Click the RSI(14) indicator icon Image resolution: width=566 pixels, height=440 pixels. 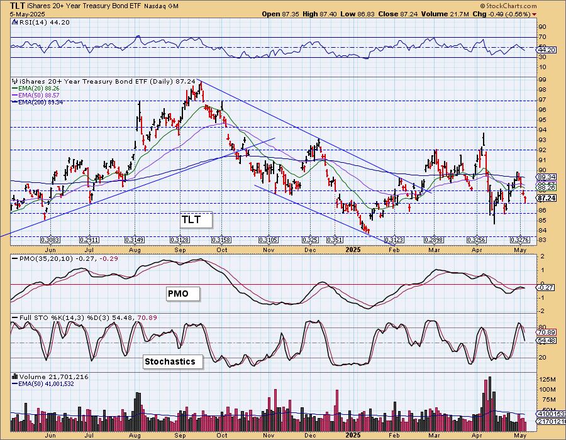point(15,23)
